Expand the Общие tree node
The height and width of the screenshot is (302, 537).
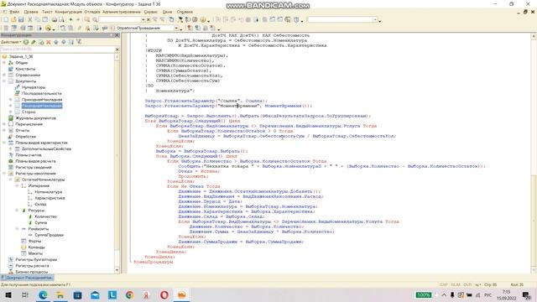tap(4, 63)
